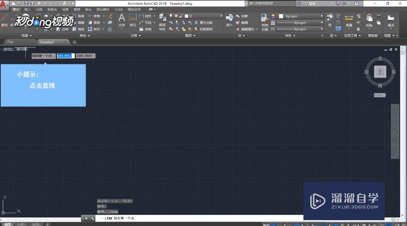This screenshot has height=226, width=407.
Task: Open the WCS dropdown under ViewCube
Action: pyautogui.click(x=380, y=95)
